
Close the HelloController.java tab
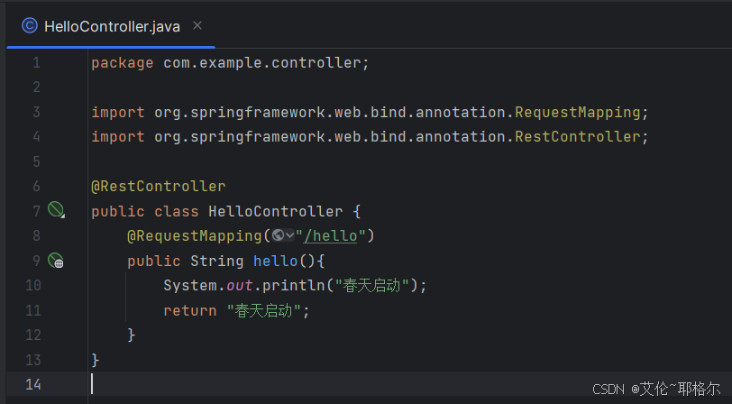[x=197, y=26]
